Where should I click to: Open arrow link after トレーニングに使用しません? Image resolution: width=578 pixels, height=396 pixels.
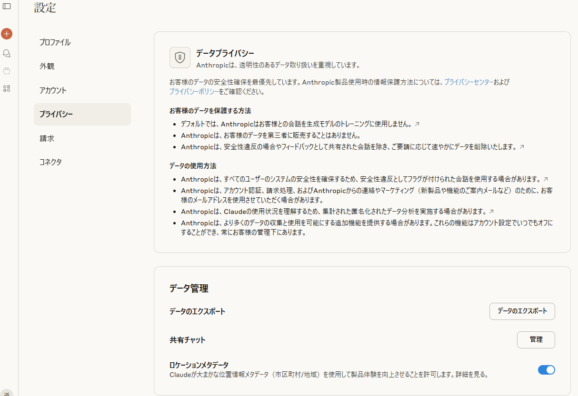417,124
